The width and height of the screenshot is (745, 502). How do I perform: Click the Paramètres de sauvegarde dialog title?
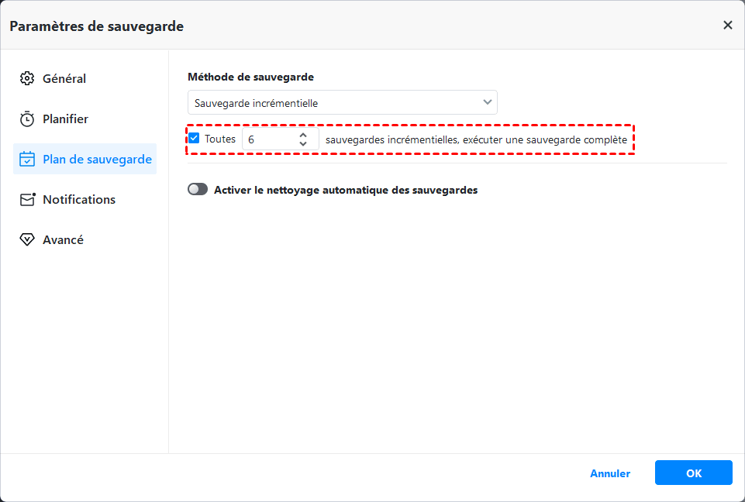tap(96, 26)
